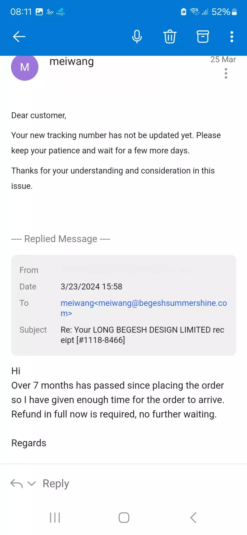
Task: Delete this email with the trash icon
Action: click(x=170, y=36)
